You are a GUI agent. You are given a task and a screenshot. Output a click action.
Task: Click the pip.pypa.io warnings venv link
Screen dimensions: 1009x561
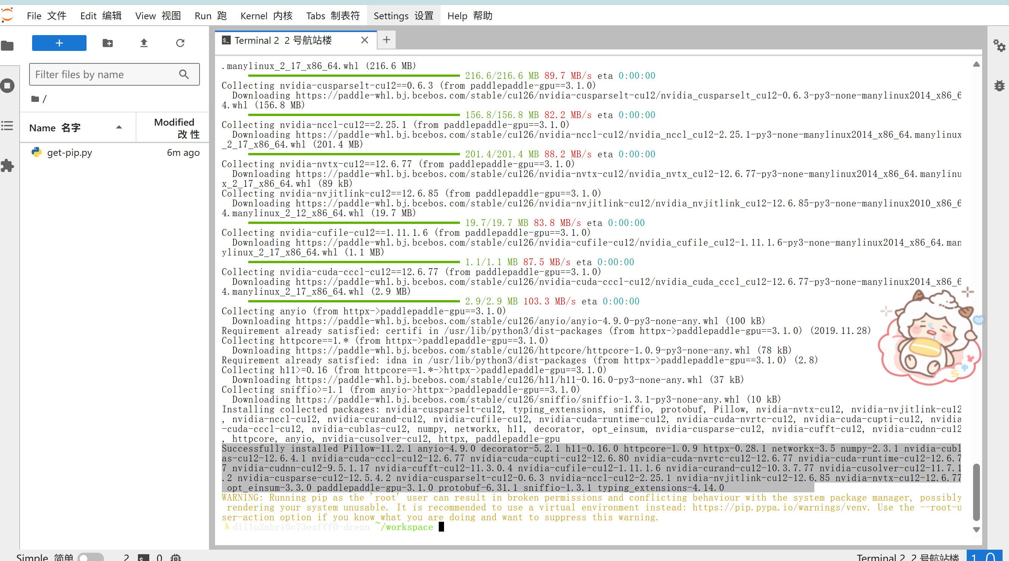(780, 507)
